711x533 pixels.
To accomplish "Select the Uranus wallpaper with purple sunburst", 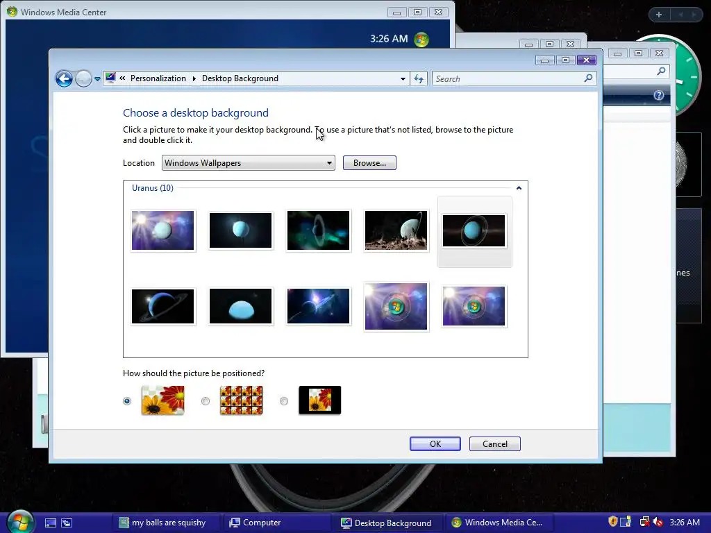I will [162, 230].
